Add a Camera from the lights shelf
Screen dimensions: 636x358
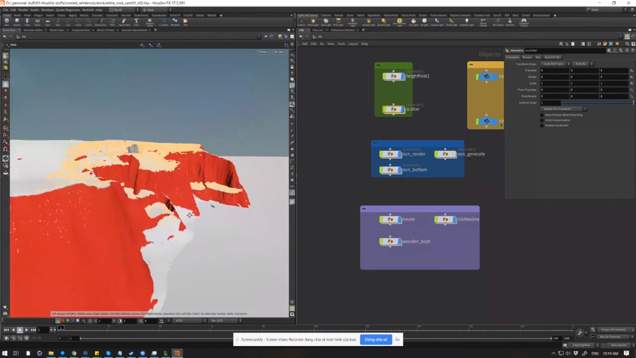click(301, 22)
